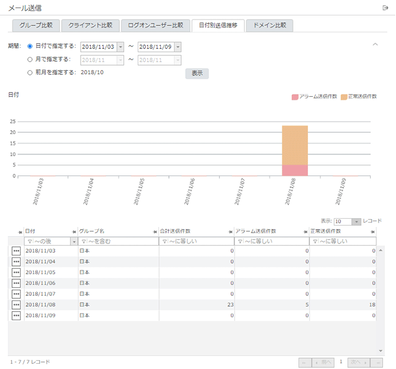Go to the last page arrow button
The width and height of the screenshot is (396, 369).
[376, 362]
